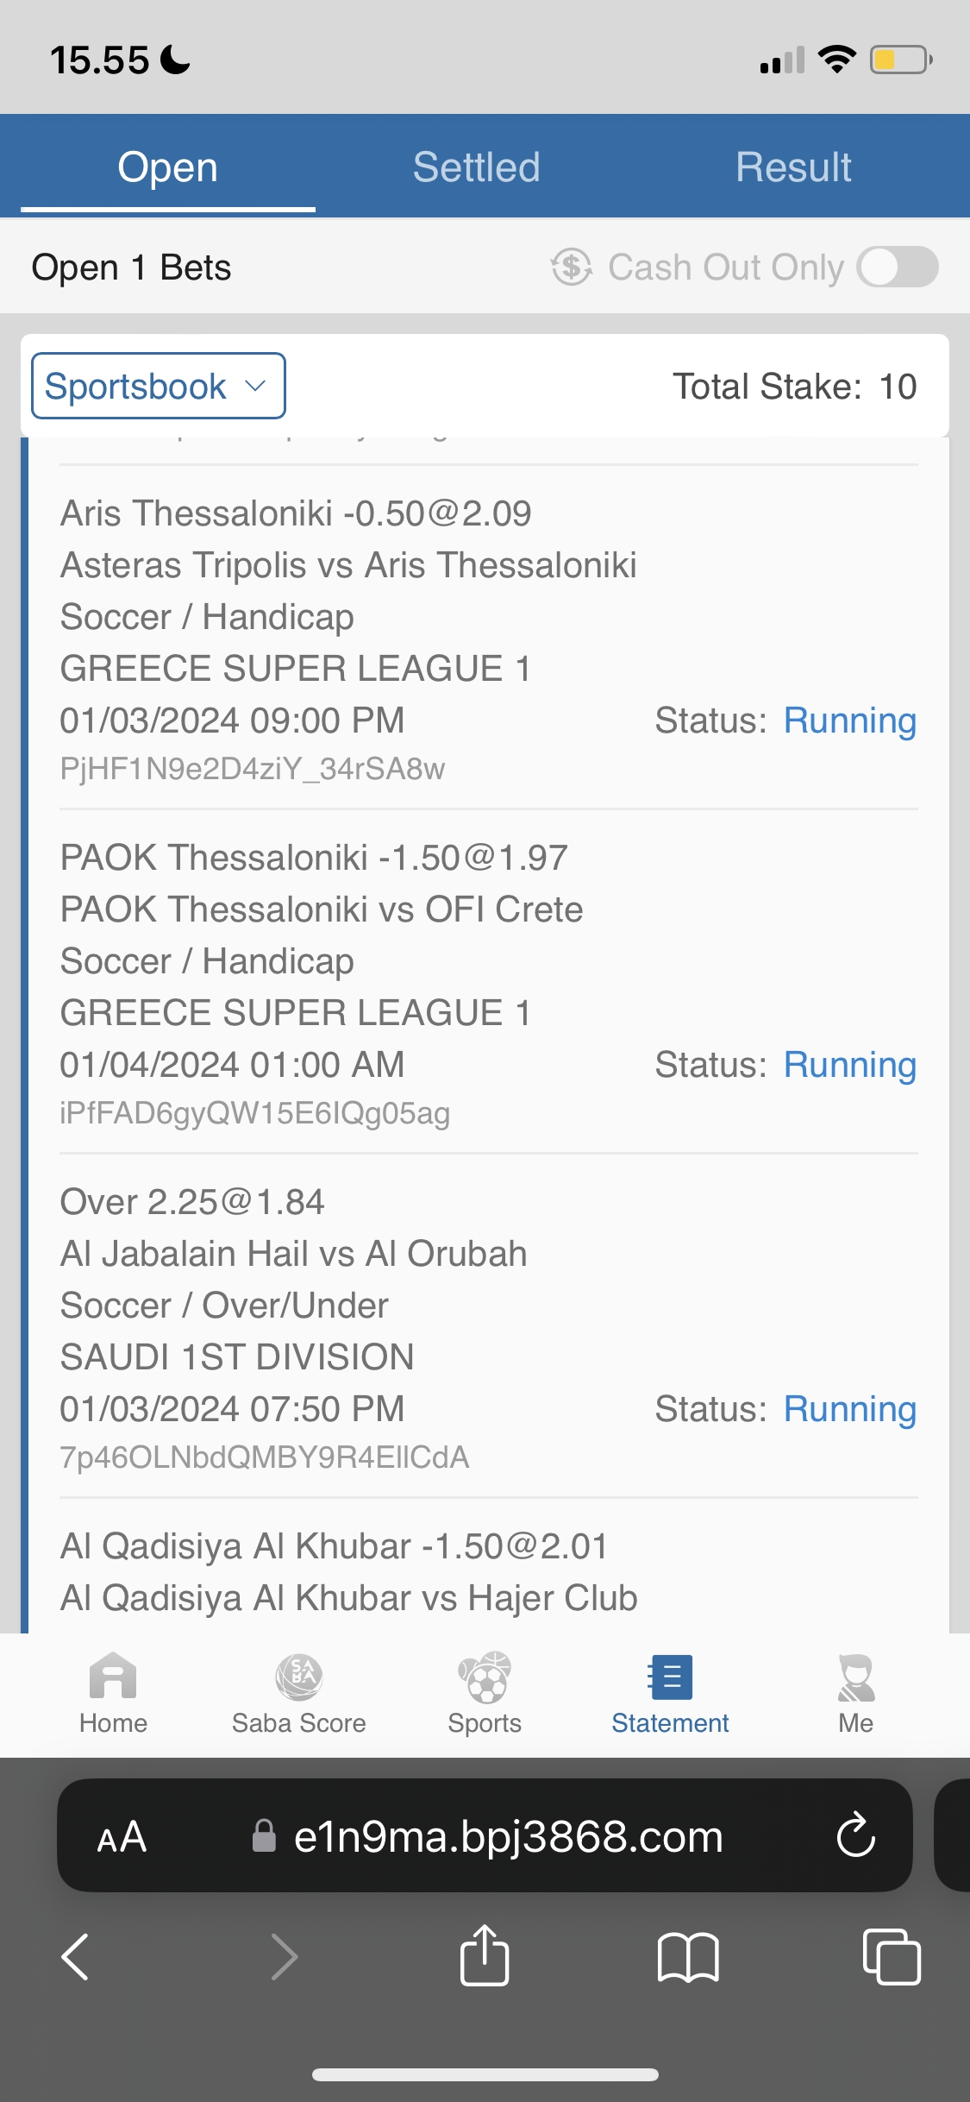Tap the Over 2.25@1.84 bet entry

coord(192,1202)
